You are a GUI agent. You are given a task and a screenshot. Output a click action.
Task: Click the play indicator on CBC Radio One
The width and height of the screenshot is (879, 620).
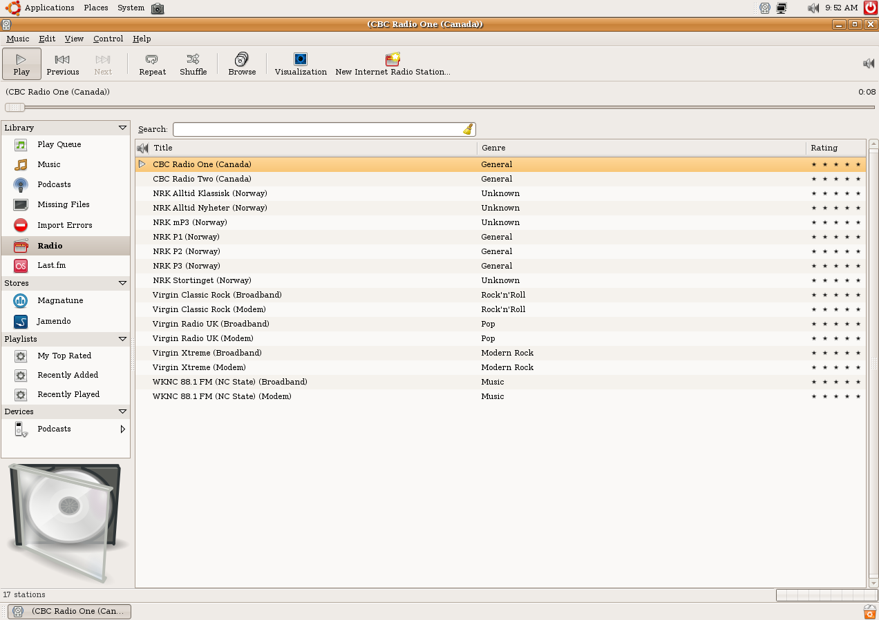[x=142, y=164]
